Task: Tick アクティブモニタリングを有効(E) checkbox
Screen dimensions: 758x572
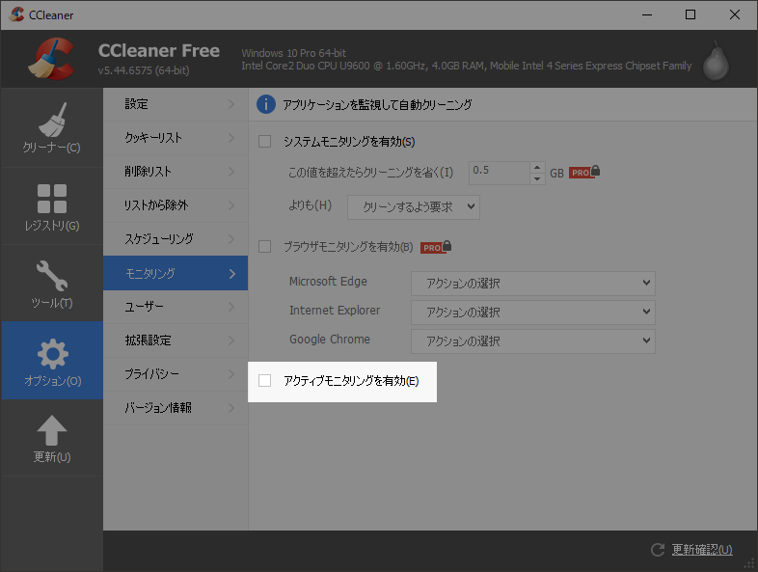Action: pos(264,380)
